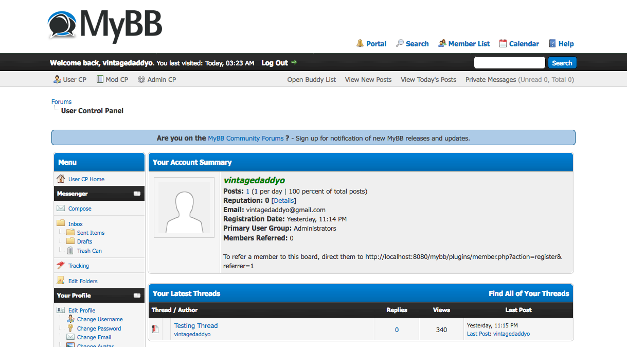Viewport: 627px width, 347px height.
Task: Open Mod CP from the toolbar
Action: point(116,80)
